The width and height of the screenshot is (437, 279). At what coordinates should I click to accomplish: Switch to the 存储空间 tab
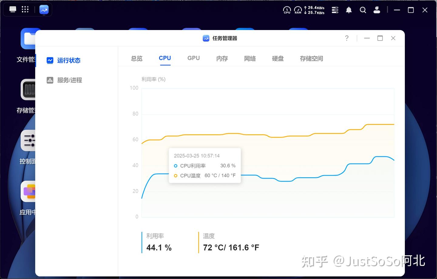pyautogui.click(x=311, y=58)
